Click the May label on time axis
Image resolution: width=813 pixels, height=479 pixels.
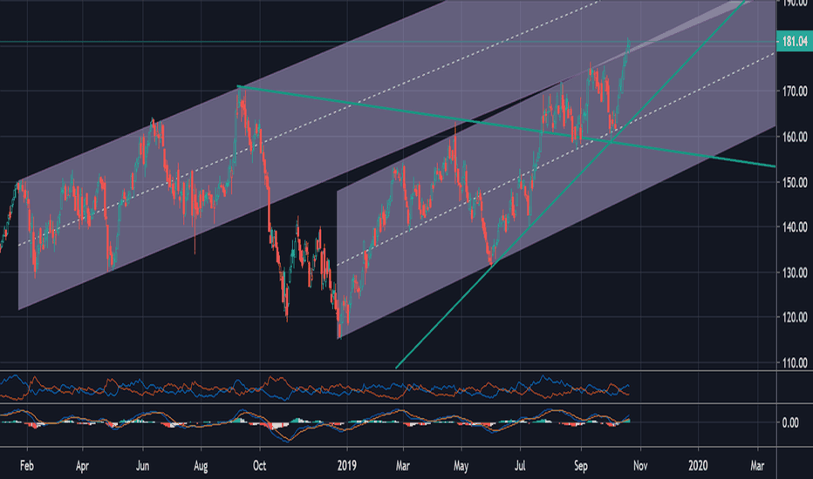coord(461,466)
